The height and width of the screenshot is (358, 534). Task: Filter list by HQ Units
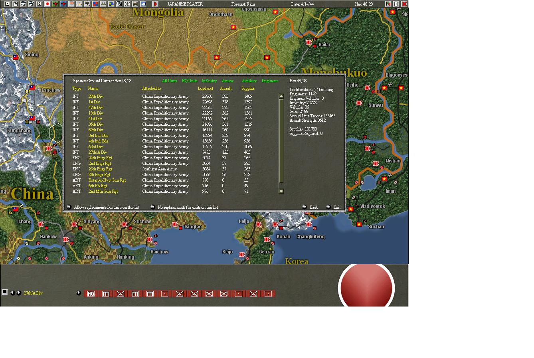coord(190,81)
